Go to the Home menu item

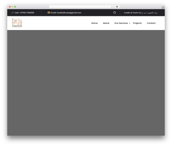pos(95,23)
